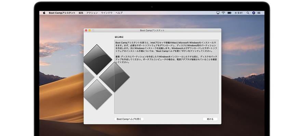Image resolution: width=304 pixels, height=136 pixels.
Task: Activate Siri from the menu bar
Action: click(254, 13)
